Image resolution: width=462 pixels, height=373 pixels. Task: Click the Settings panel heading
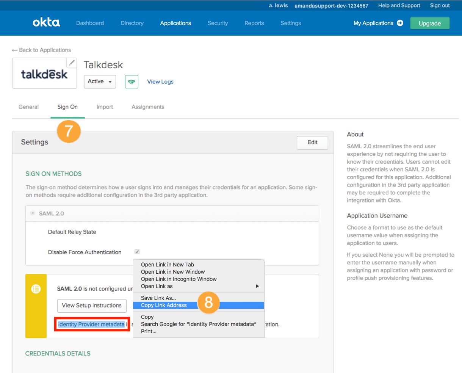34,142
